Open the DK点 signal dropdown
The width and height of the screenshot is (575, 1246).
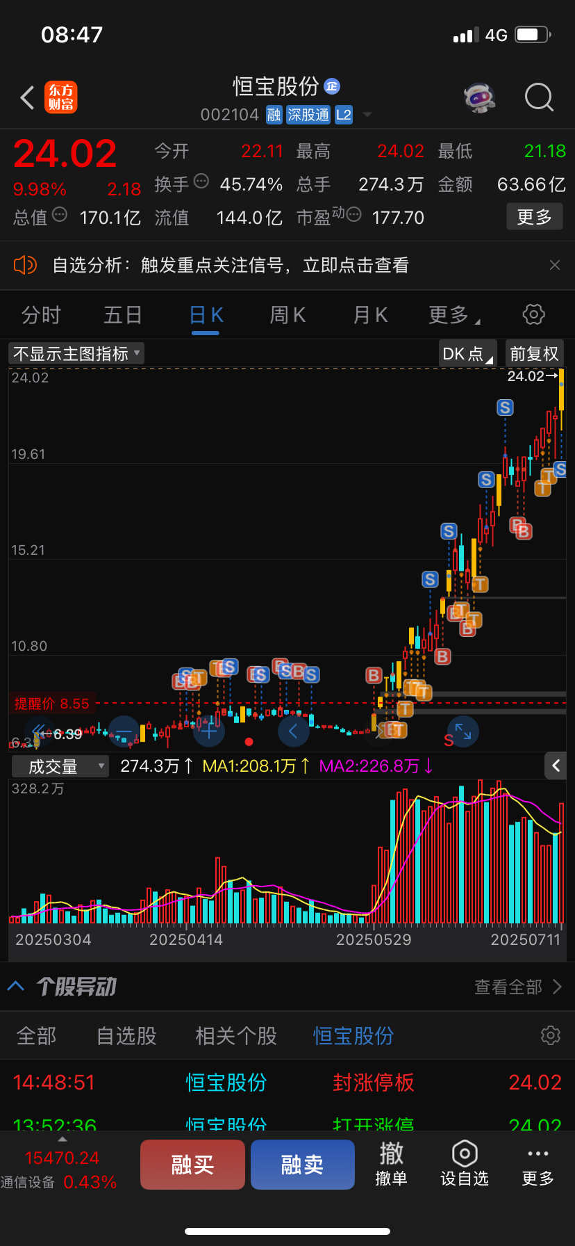click(x=468, y=353)
